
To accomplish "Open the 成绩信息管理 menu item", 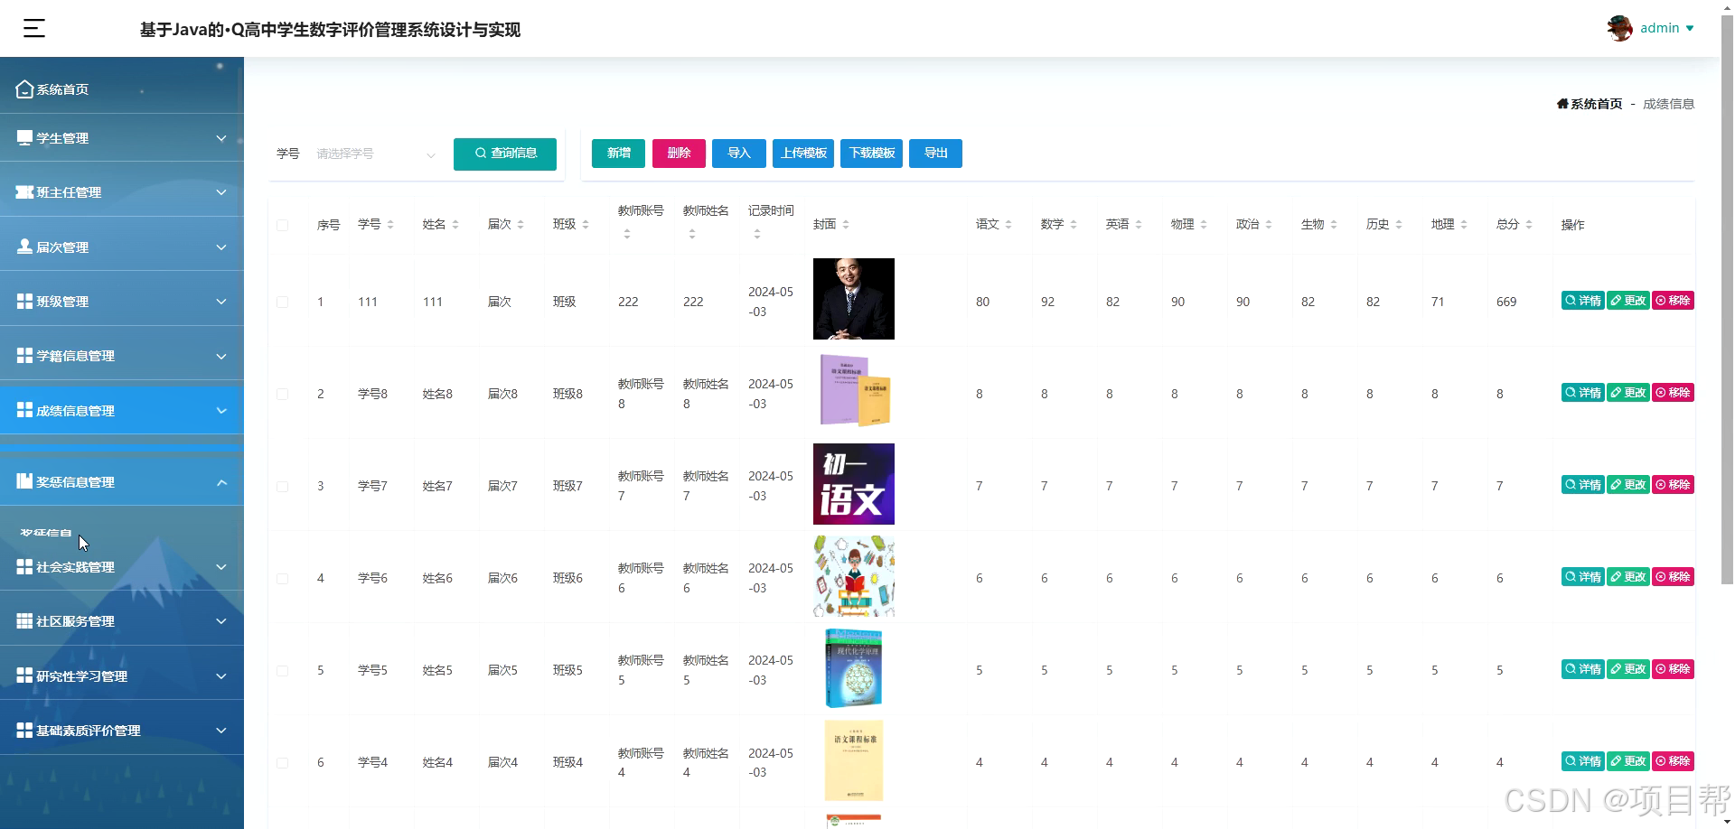I will [x=122, y=411].
